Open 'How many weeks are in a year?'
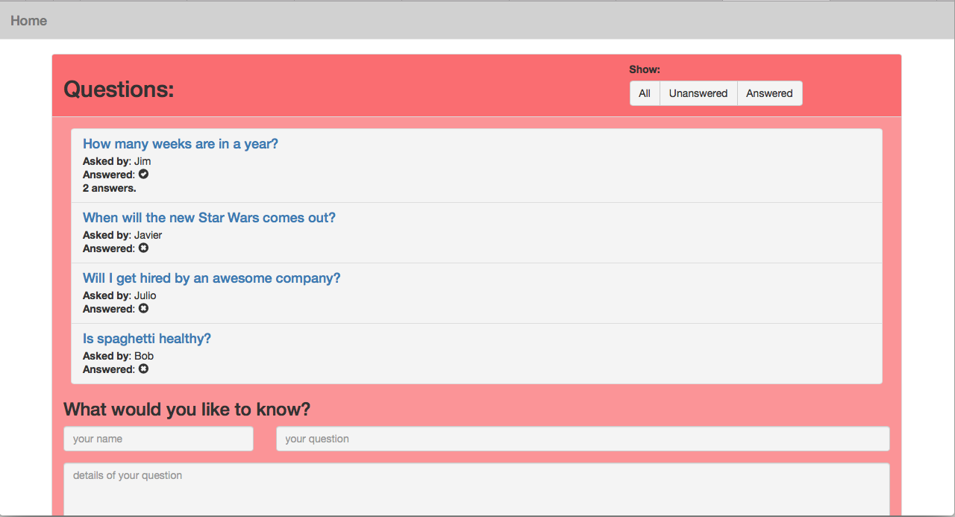 tap(180, 144)
